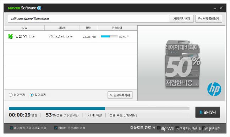230x137 pixels.
Task: Click the overall download progress bar
Action: 99,108
